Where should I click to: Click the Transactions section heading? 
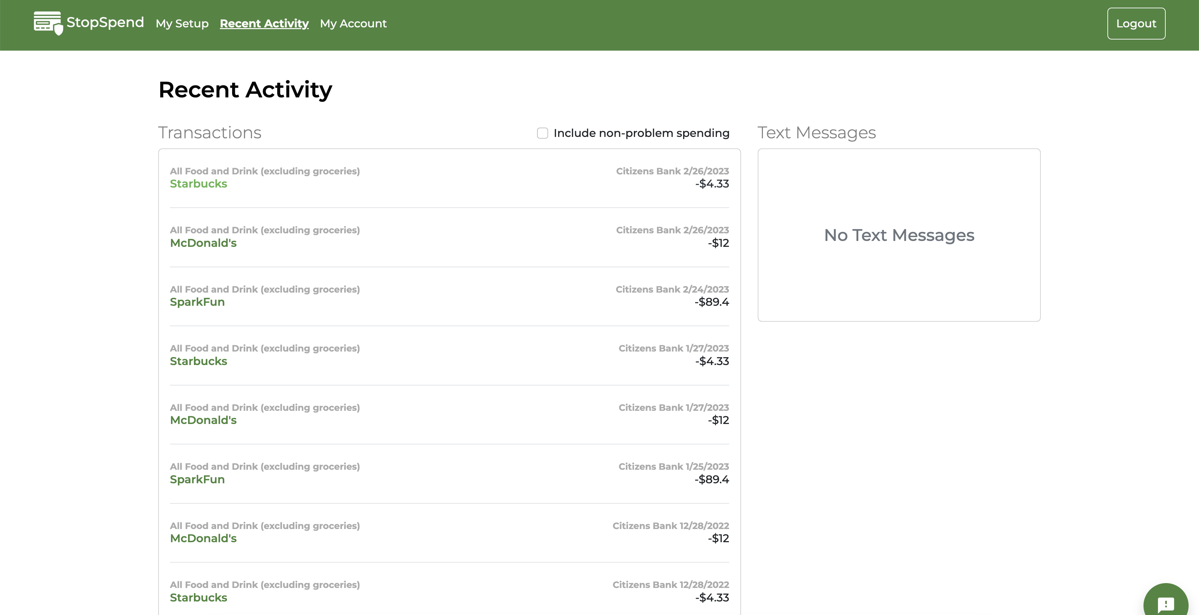click(210, 132)
